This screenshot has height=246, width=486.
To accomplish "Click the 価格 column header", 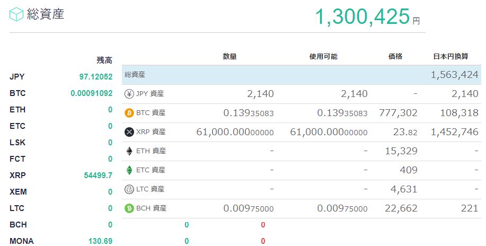I will coord(395,56).
